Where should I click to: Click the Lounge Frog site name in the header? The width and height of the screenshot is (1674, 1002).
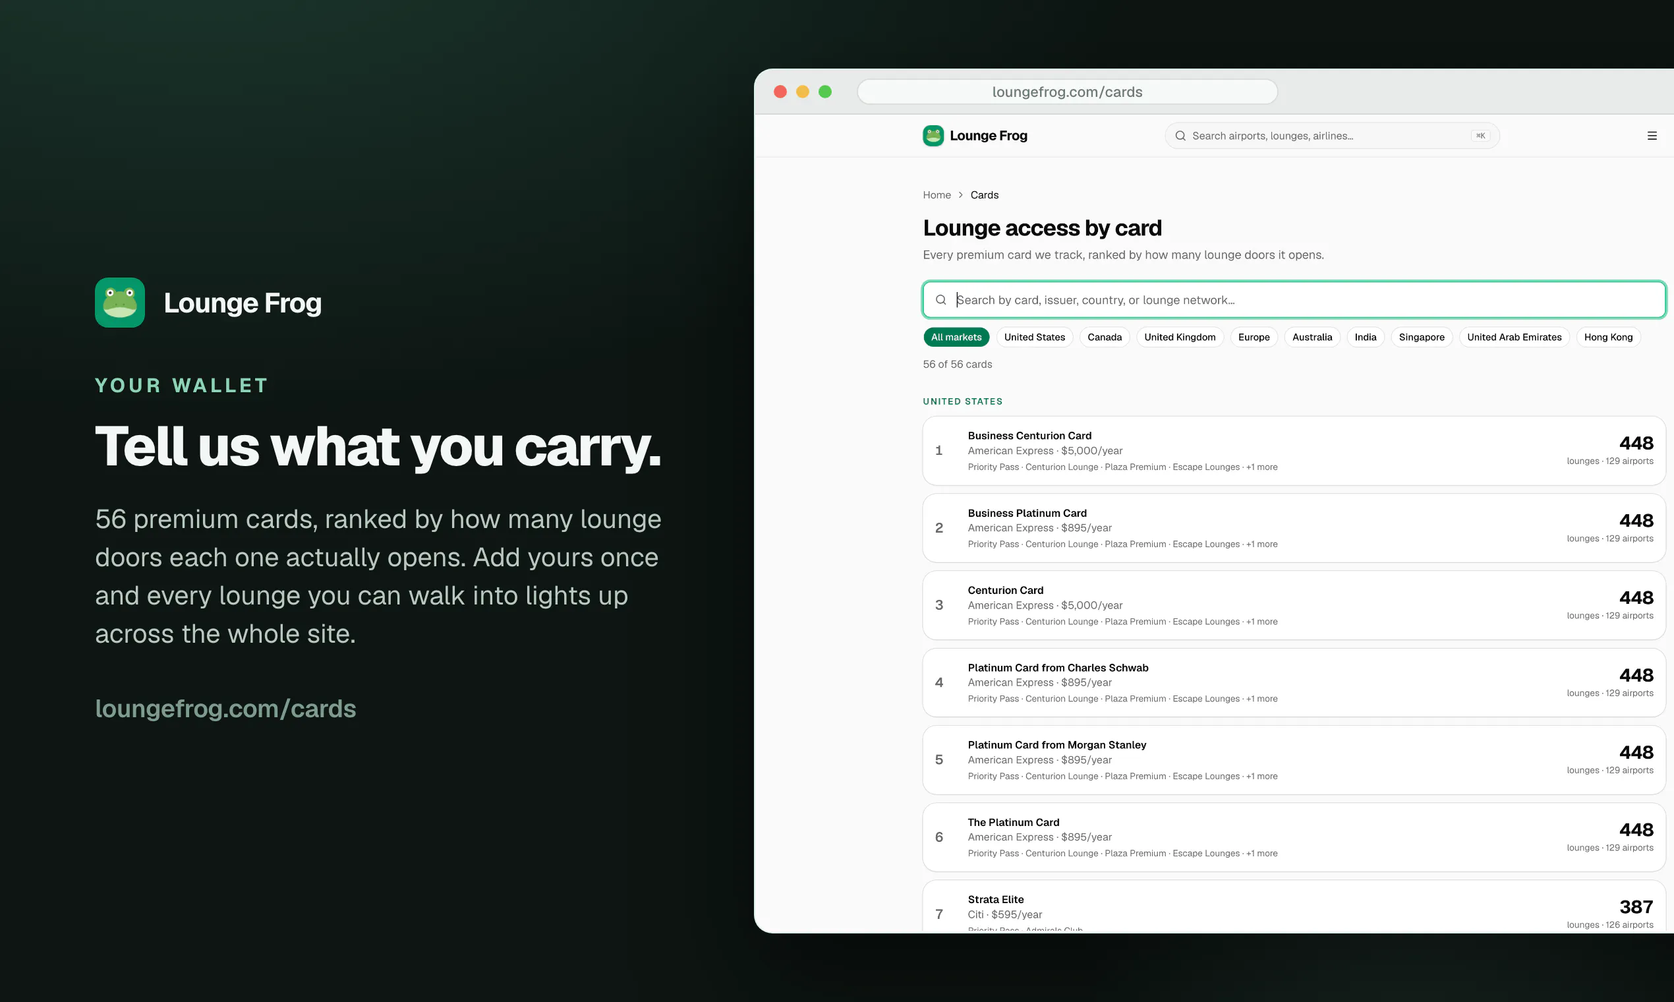pos(988,136)
